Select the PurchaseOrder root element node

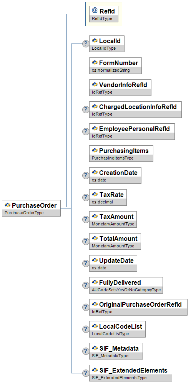click(31, 208)
